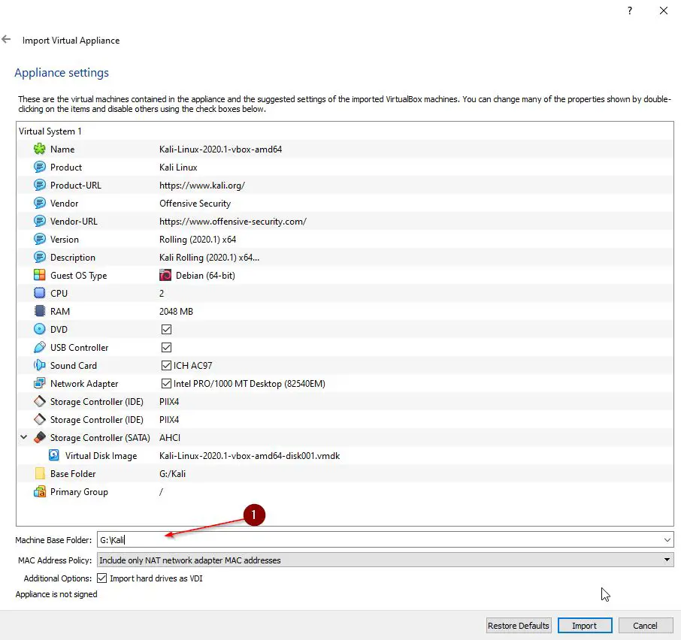The height and width of the screenshot is (640, 681).
Task: Click the DVD disc icon
Action: pos(40,329)
